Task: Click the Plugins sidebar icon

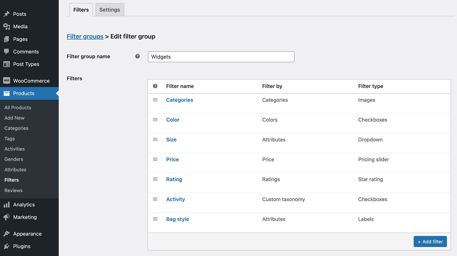Action: 7,246
